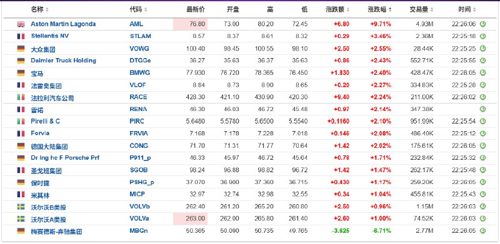Open the Pirelli & C stock link
The height and width of the screenshot is (244, 500).
45,121
